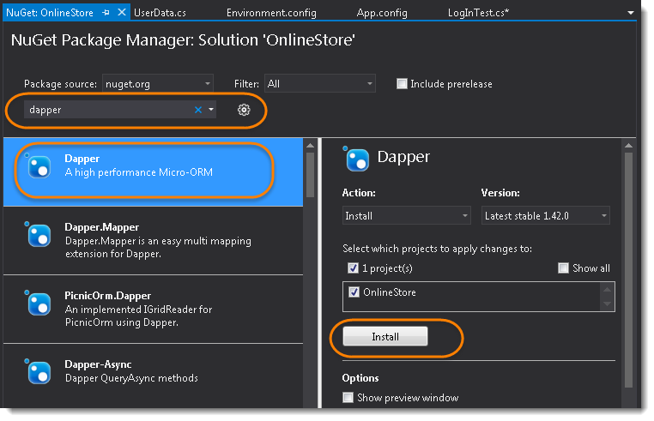
Task: Click Dapper icon in details pane
Action: (x=356, y=159)
